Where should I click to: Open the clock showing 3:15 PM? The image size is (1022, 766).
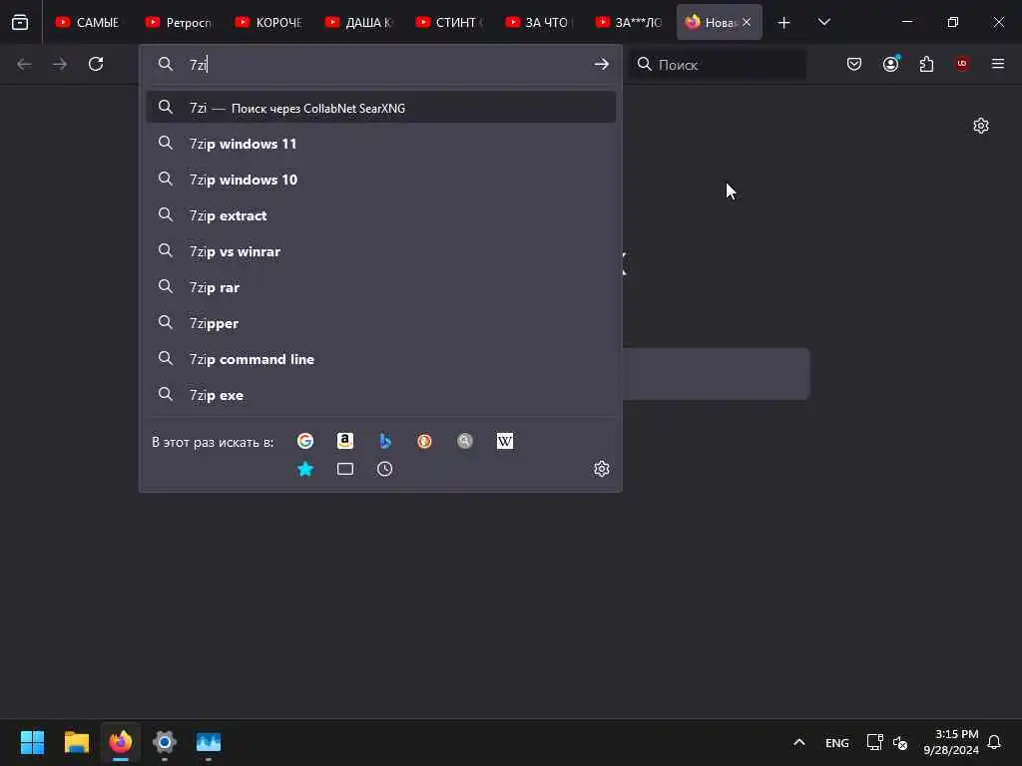(x=951, y=742)
